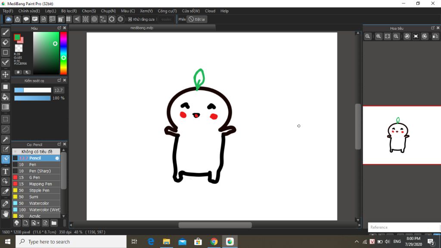The height and width of the screenshot is (248, 441).
Task: Rotate the canvas right in navigator
Action: (x=424, y=36)
